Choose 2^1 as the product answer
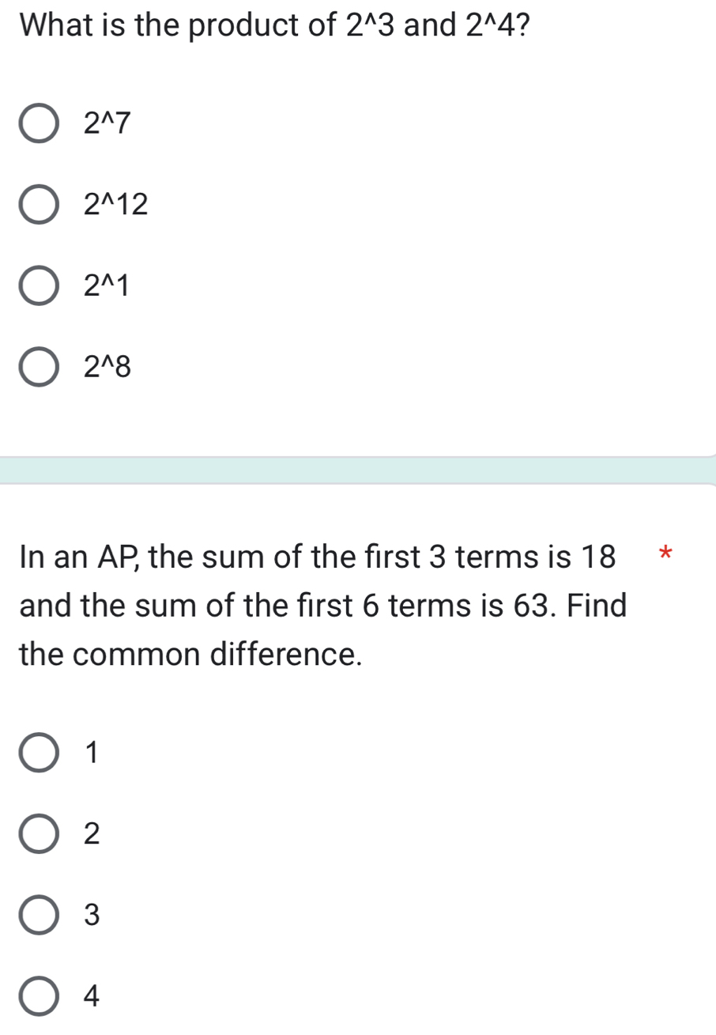Screen dimensions: 716x1035 39,287
